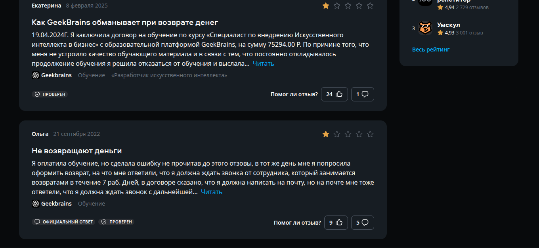Screen dimensions: 539x248
Task: Open comments on Ekaterina's review
Action: click(362, 94)
